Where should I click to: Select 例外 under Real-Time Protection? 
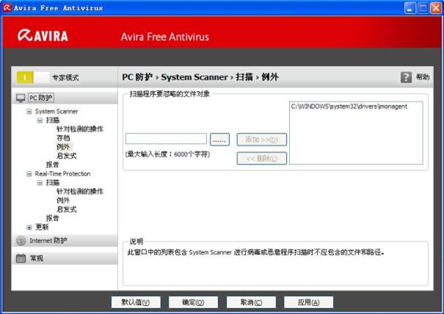63,200
